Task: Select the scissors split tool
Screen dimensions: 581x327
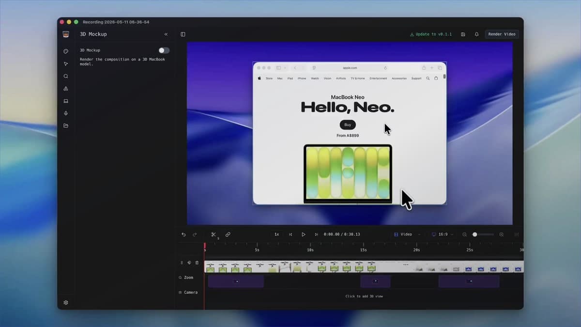Action: [214, 234]
